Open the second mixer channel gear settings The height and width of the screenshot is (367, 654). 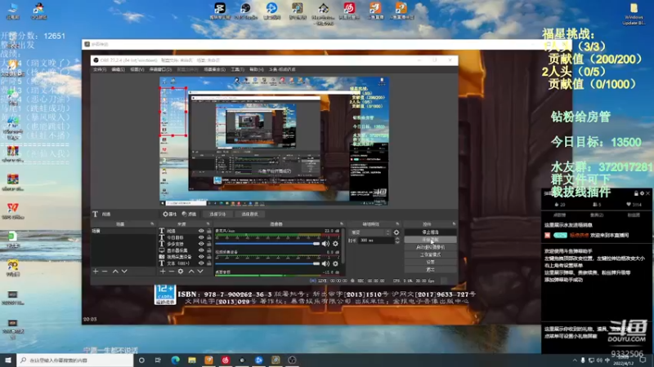point(335,263)
